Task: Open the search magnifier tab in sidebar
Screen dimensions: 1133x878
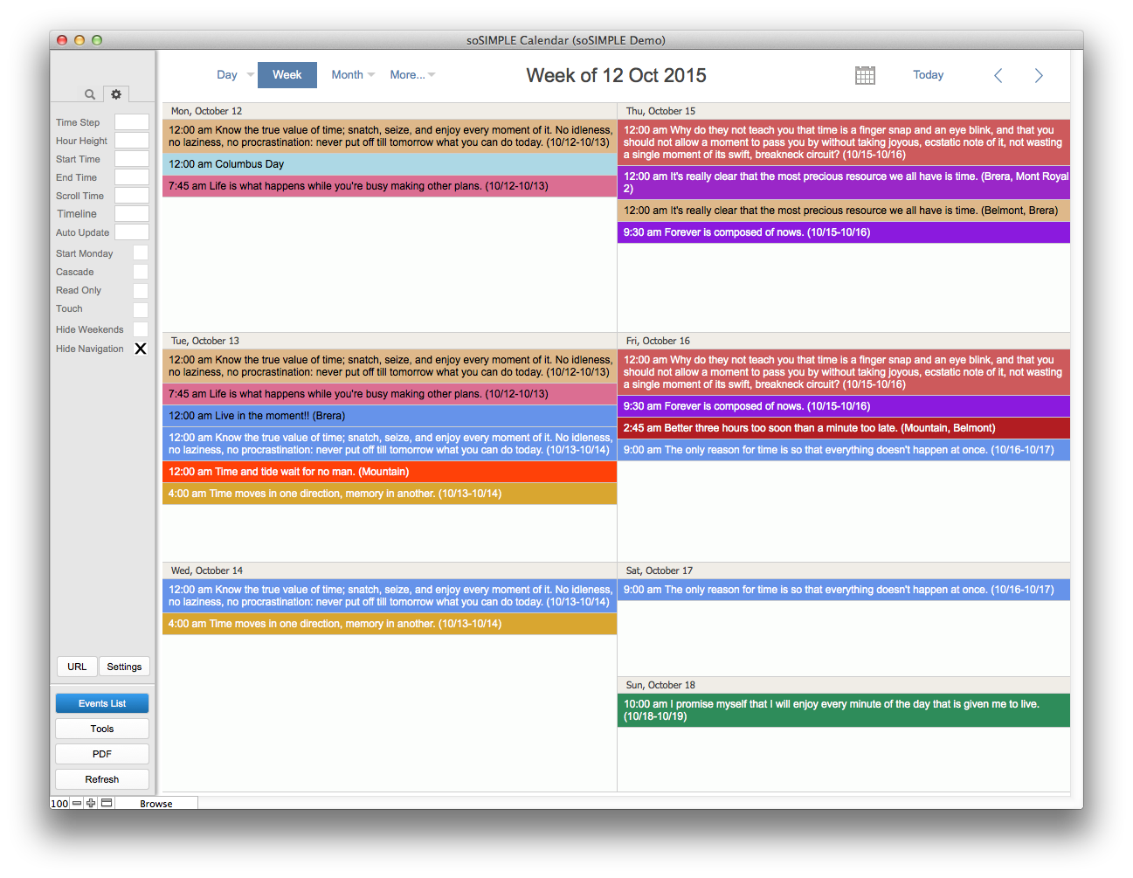Action: click(x=89, y=94)
